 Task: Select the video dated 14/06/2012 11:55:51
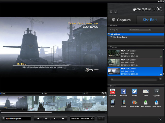click(x=135, y=62)
